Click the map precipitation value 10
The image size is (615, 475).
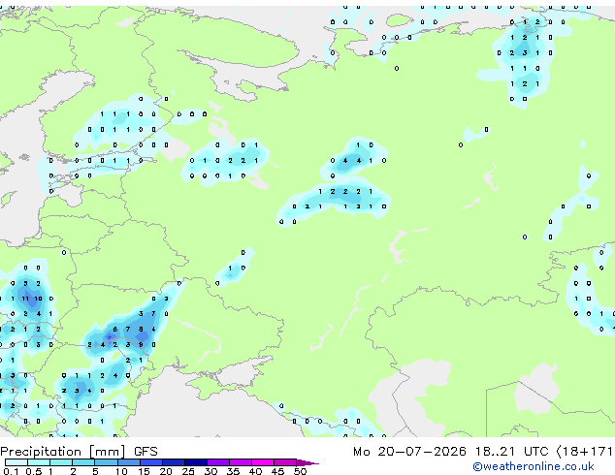[38, 299]
